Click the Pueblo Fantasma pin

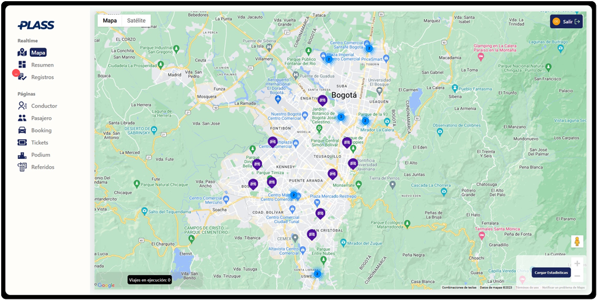454,89
